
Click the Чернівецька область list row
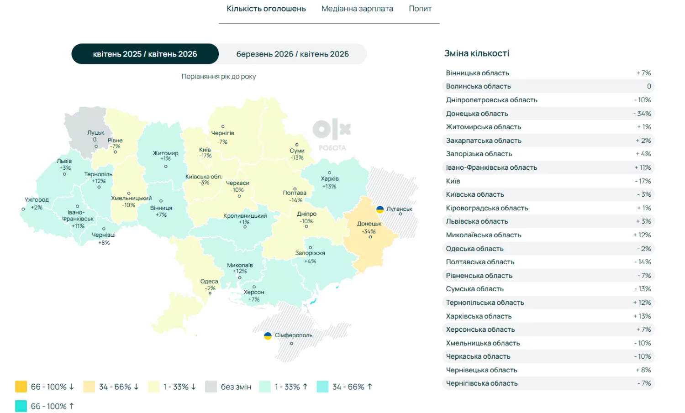[548, 370]
